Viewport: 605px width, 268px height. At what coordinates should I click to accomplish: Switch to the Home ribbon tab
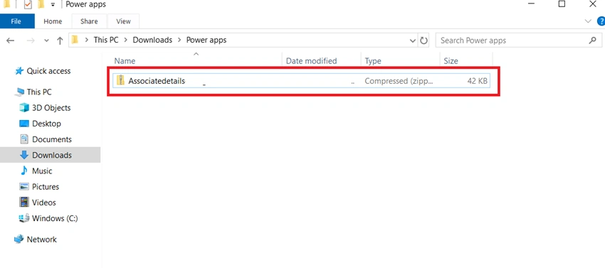point(53,21)
